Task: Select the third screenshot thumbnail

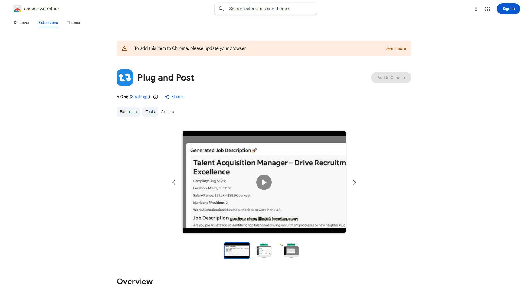Action: 291,251
